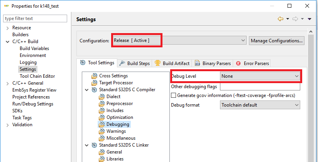Image resolution: width=318 pixels, height=162 pixels.
Task: Enable Generate gcov information checkbox
Action: point(174,95)
